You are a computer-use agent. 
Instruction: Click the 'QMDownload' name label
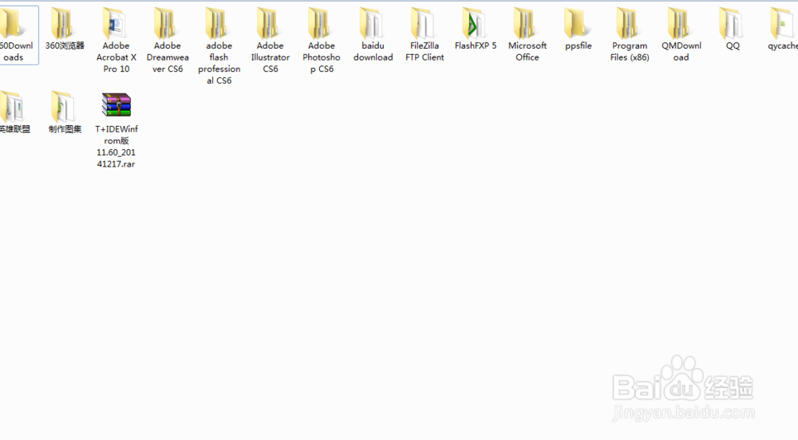[x=681, y=51]
